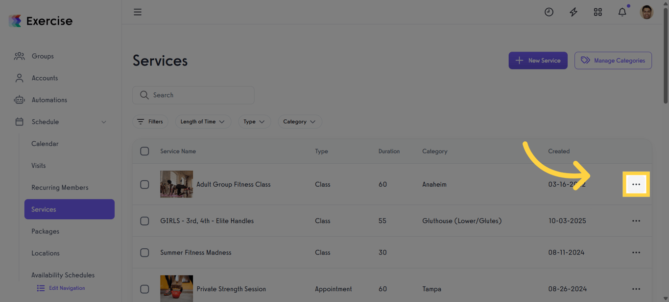
Task: Open the search field magnifier icon
Action: [144, 95]
